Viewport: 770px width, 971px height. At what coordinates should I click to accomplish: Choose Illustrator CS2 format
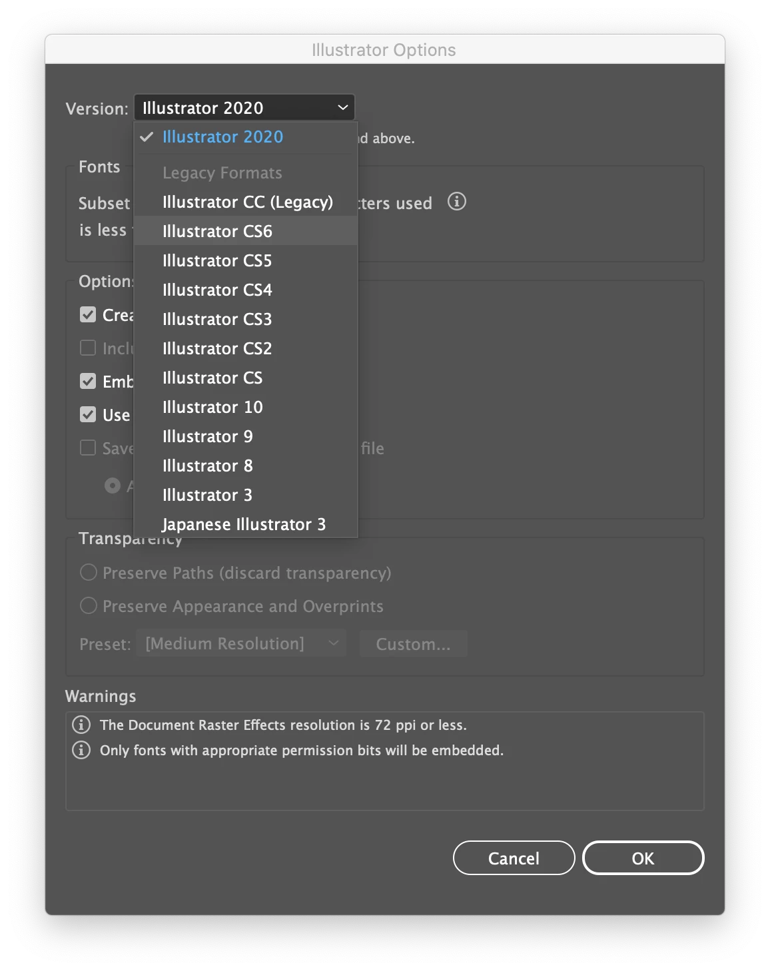click(x=246, y=348)
